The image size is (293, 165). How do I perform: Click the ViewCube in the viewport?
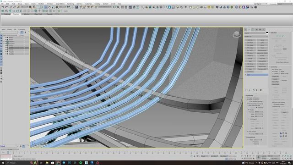[237, 34]
